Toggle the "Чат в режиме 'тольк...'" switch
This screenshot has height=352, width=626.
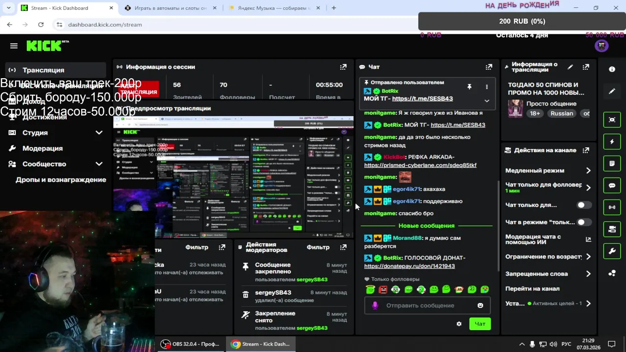584,222
